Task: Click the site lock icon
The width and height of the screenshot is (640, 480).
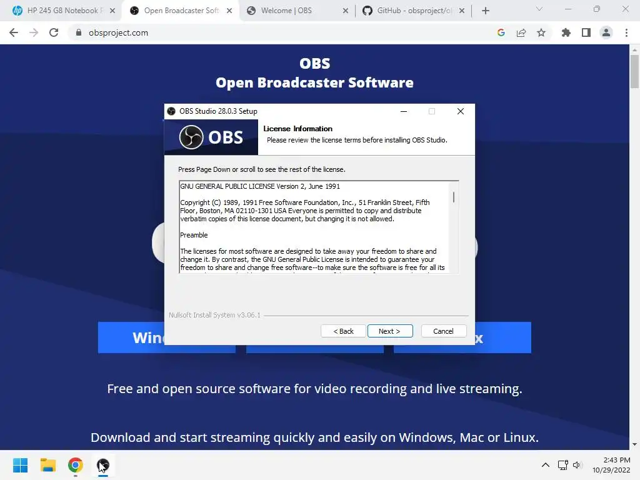Action: pyautogui.click(x=79, y=32)
